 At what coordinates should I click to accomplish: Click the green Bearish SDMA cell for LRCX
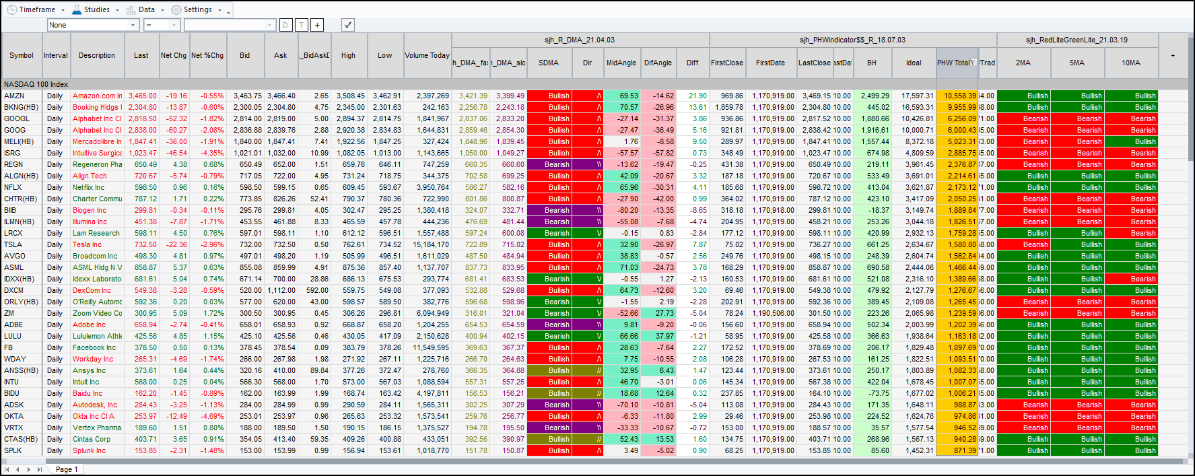549,233
